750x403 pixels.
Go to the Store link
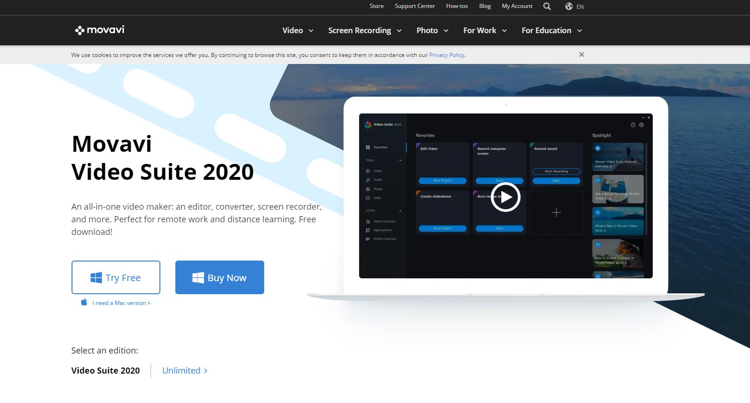[377, 6]
